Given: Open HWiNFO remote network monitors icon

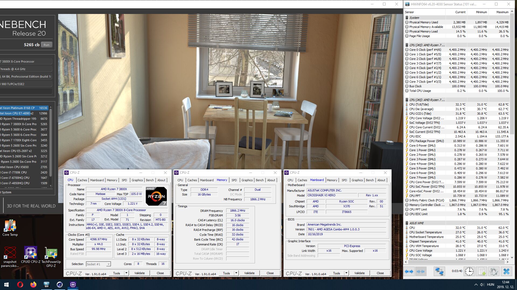Looking at the screenshot, I should click(439, 271).
